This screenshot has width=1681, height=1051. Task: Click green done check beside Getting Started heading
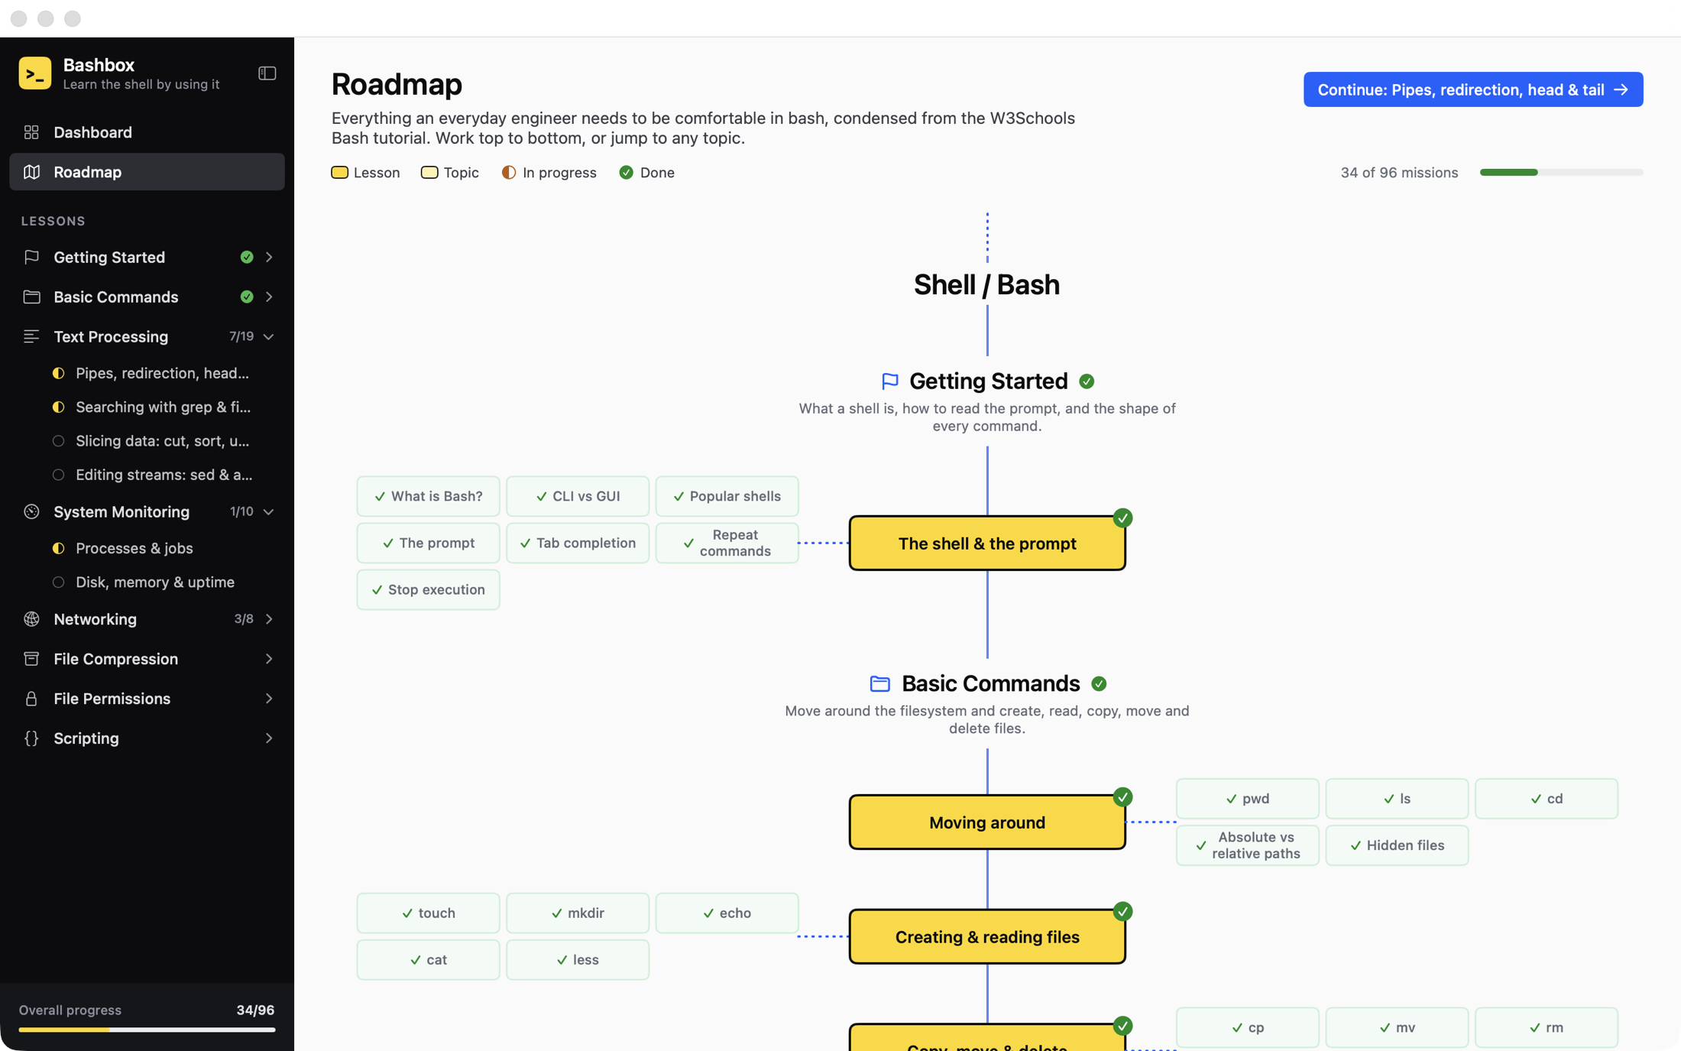click(x=1087, y=381)
